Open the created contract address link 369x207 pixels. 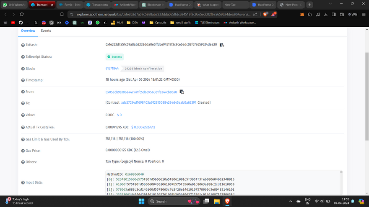pyautogui.click(x=158, y=102)
